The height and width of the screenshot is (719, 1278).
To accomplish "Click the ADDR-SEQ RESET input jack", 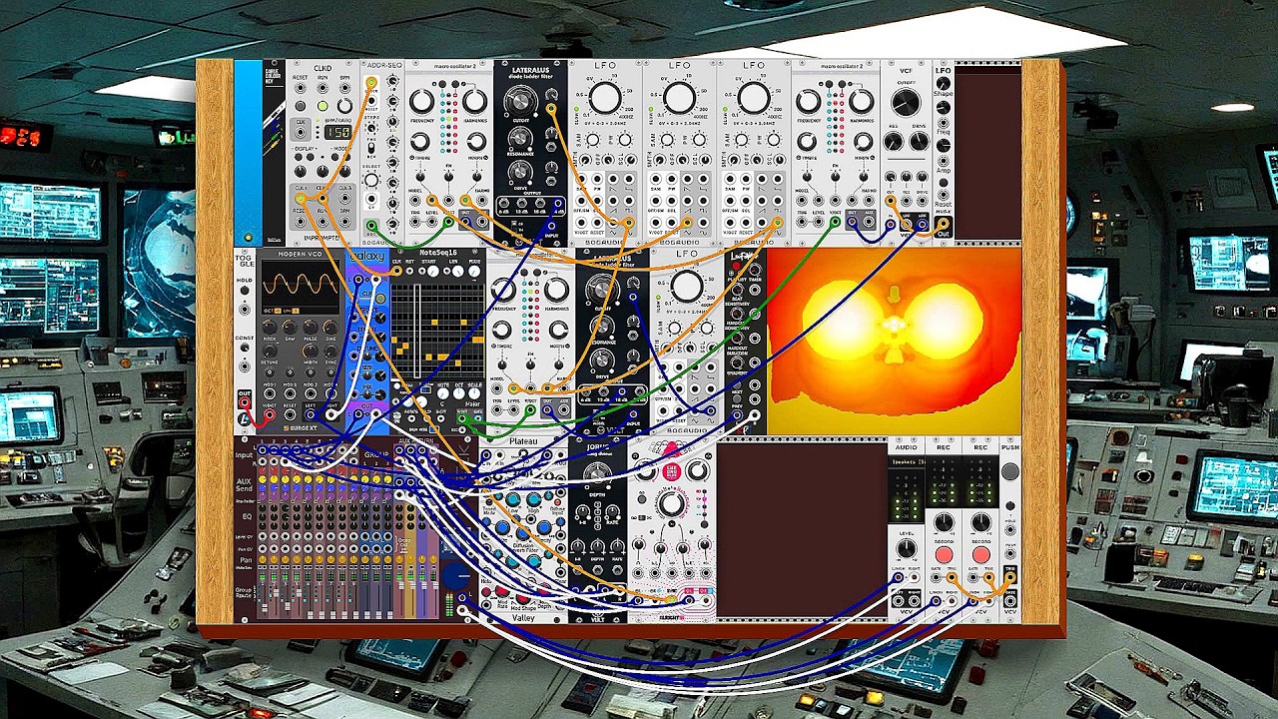I will [x=371, y=101].
